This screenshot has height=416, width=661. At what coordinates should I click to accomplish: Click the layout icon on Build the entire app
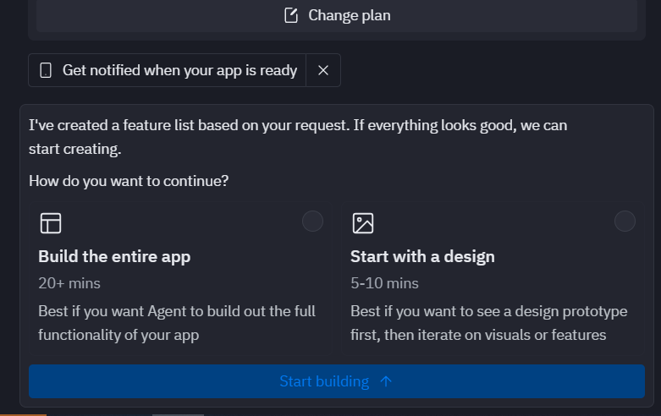coord(51,222)
